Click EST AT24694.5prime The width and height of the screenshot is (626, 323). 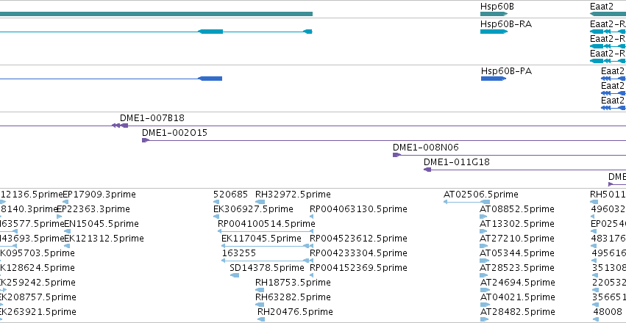[517, 283]
